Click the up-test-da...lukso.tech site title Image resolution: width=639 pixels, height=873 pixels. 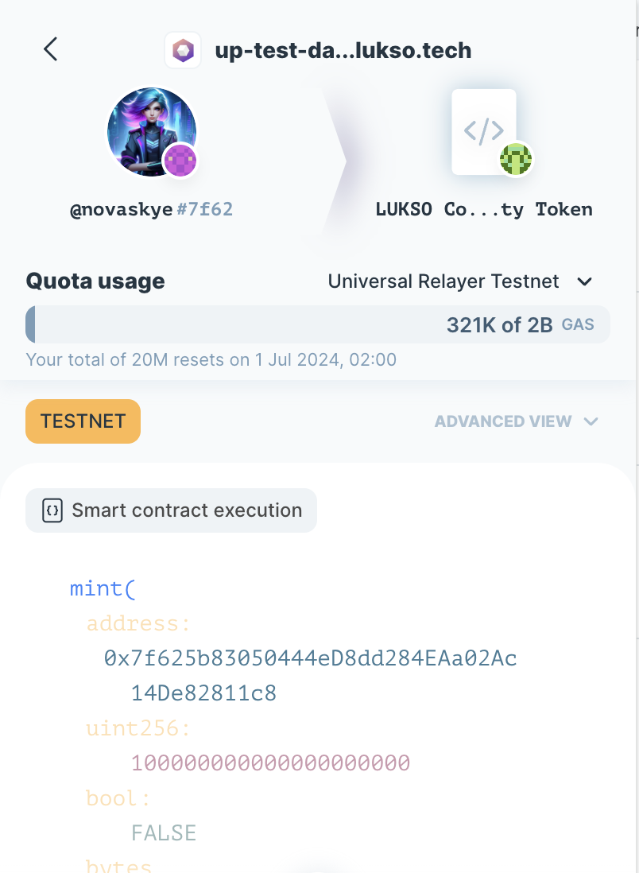[343, 51]
